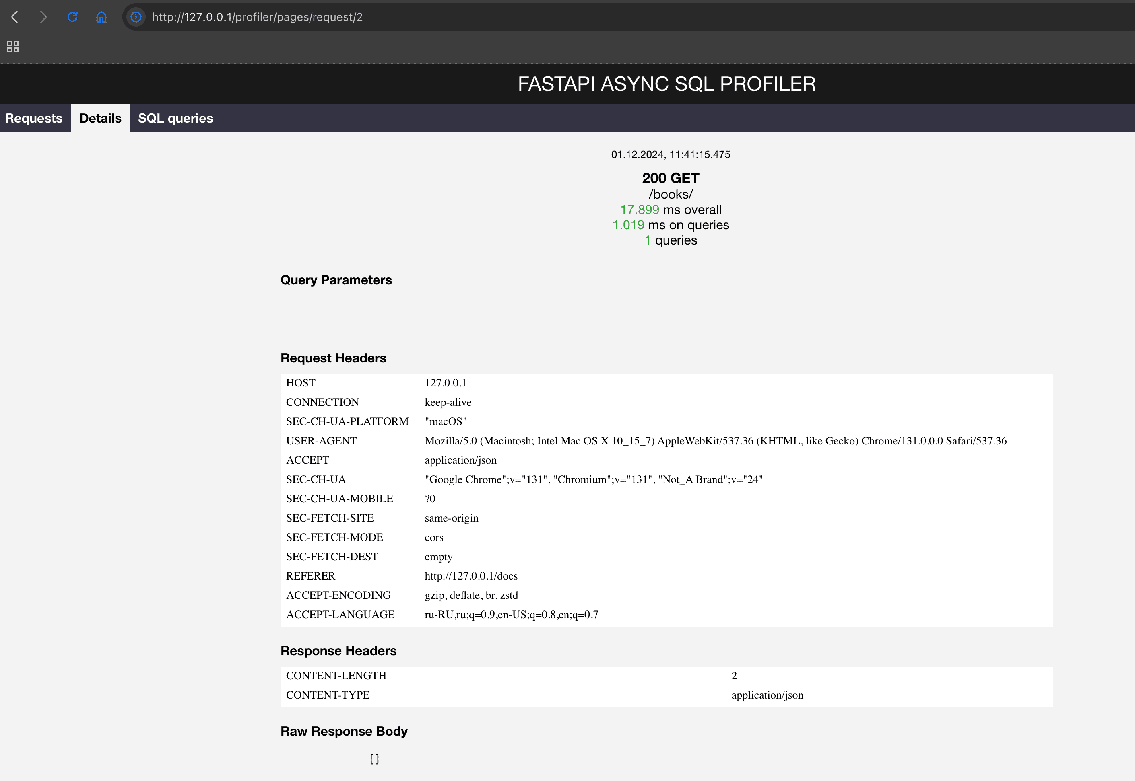Click the REFERER value http://127.0.0.1/docs
The width and height of the screenshot is (1135, 781).
[x=471, y=576]
